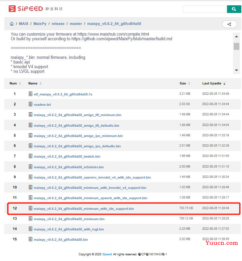Sort table by Size column

coord(185,83)
